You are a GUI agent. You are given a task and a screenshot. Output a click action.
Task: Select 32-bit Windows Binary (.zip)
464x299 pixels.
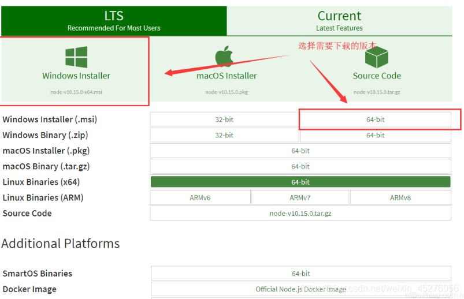click(x=224, y=135)
